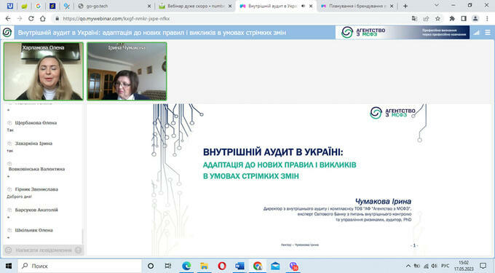Click the webinar room logo icon
The image size is (495, 273).
(7, 32)
